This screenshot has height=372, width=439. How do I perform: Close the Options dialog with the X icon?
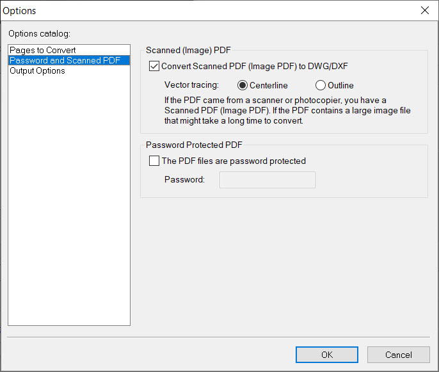(425, 10)
